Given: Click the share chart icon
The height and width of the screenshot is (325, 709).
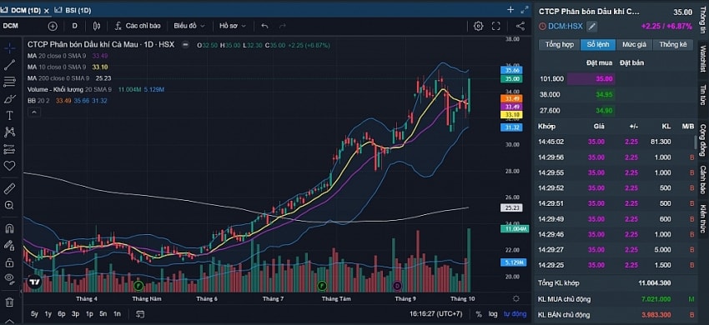Looking at the screenshot, I should click(x=520, y=26).
